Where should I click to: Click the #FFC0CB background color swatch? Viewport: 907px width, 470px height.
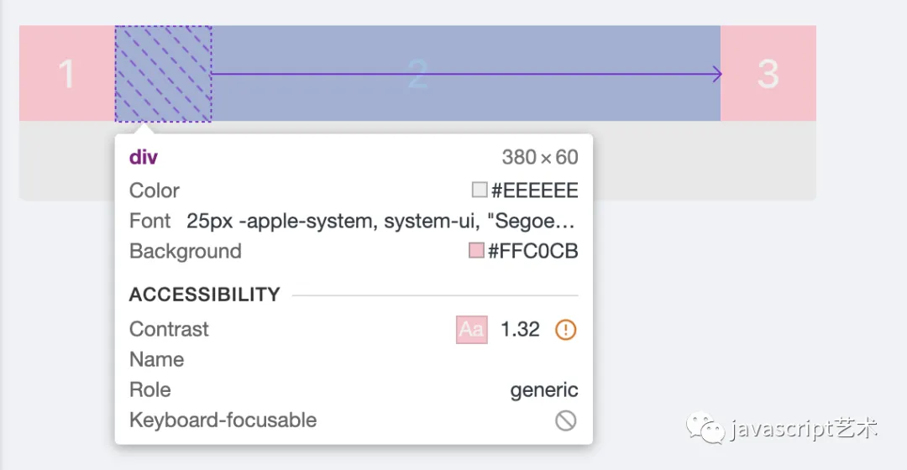point(476,250)
